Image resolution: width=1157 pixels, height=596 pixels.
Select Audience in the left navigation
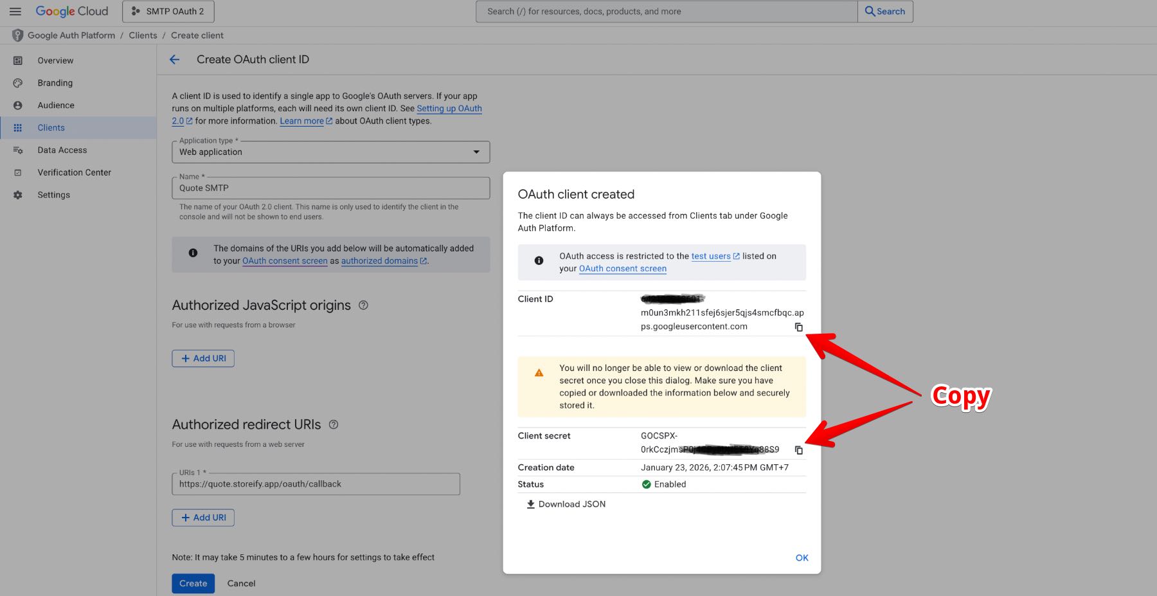(x=56, y=105)
